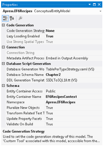
Task: Select the Code Generation Strategy None value
Action: point(74,31)
